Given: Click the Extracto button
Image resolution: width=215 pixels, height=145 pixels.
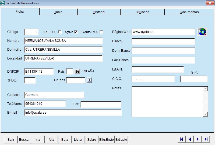Looking at the screenshot, I should (x=121, y=140).
